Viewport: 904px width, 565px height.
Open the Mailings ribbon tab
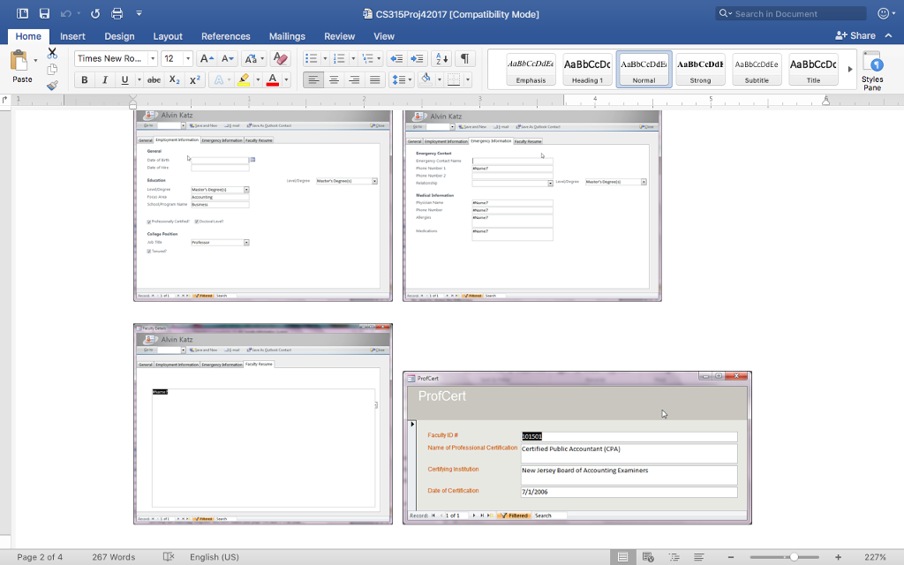[x=287, y=36]
